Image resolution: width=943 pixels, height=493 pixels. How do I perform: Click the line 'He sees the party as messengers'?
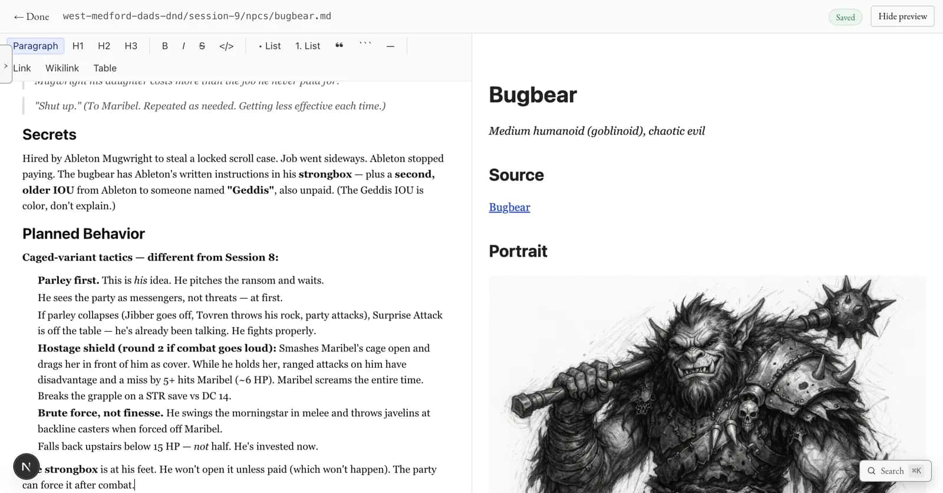(x=160, y=298)
